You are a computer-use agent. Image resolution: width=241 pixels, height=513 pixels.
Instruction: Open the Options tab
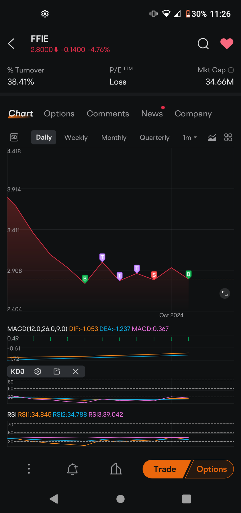coord(59,114)
